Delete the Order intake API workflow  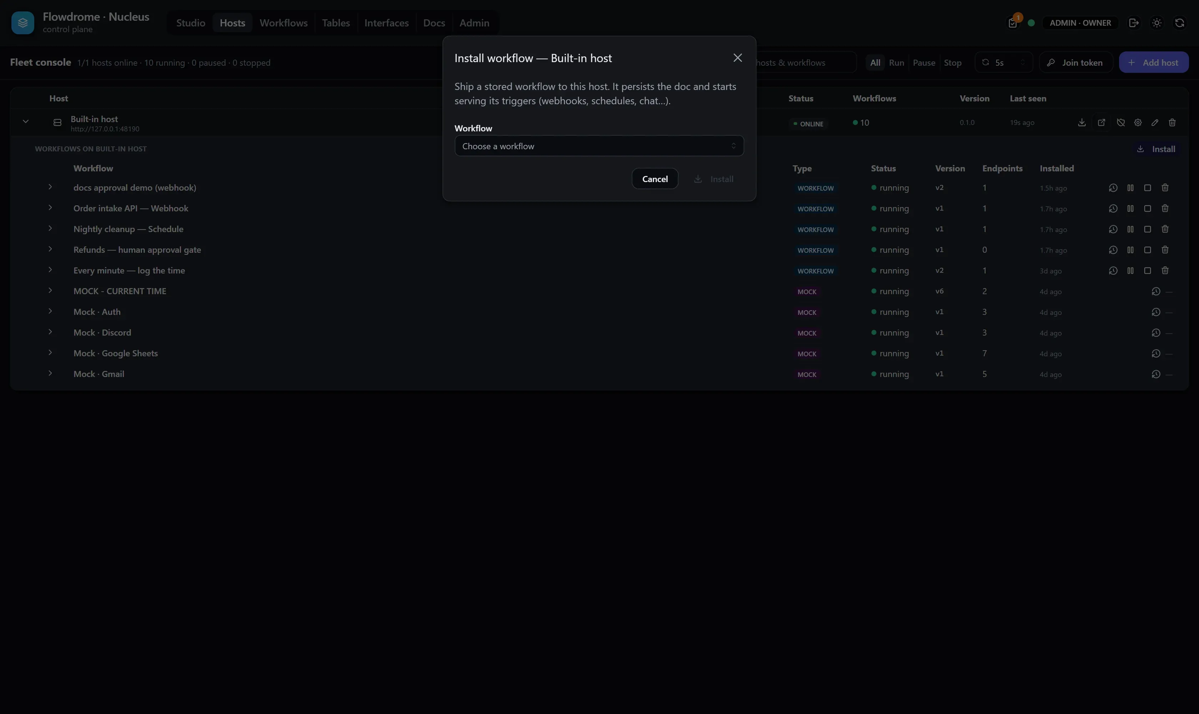click(x=1165, y=208)
